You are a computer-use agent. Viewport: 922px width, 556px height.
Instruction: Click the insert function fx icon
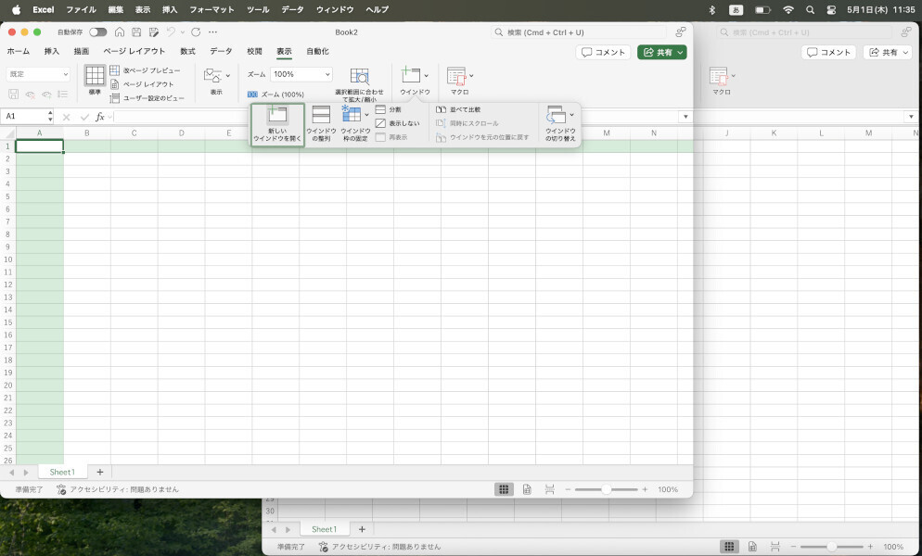point(100,117)
